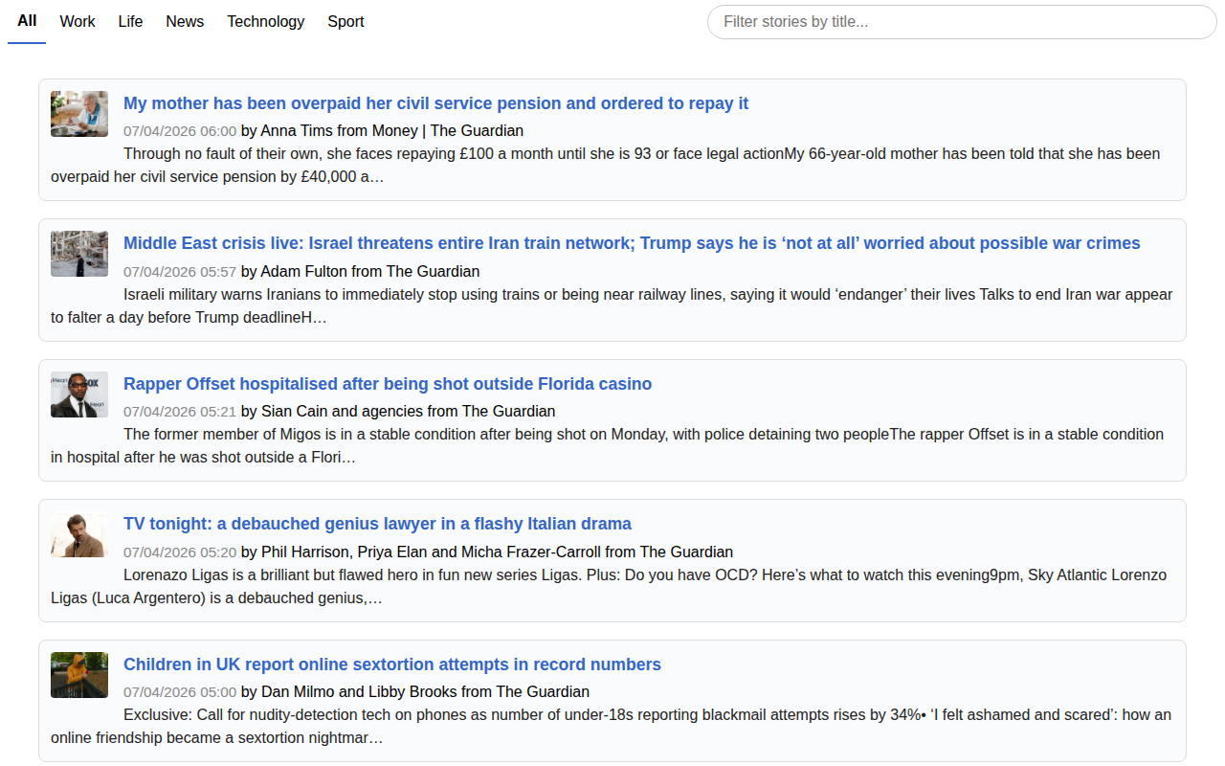
Task: Open the Work tab
Action: [x=78, y=21]
